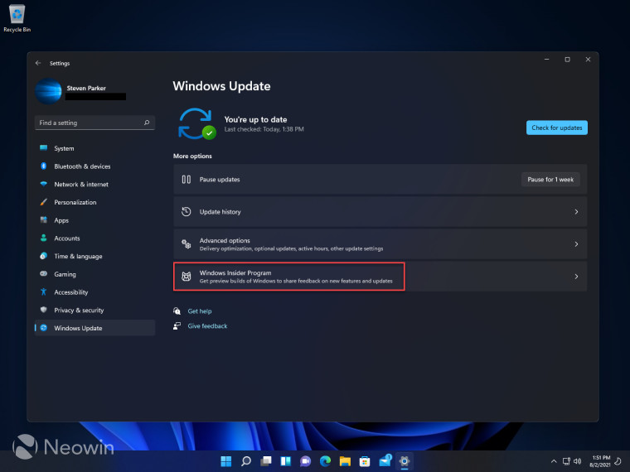The image size is (630, 472).
Task: Minimize the Settings window
Action: pos(547,60)
